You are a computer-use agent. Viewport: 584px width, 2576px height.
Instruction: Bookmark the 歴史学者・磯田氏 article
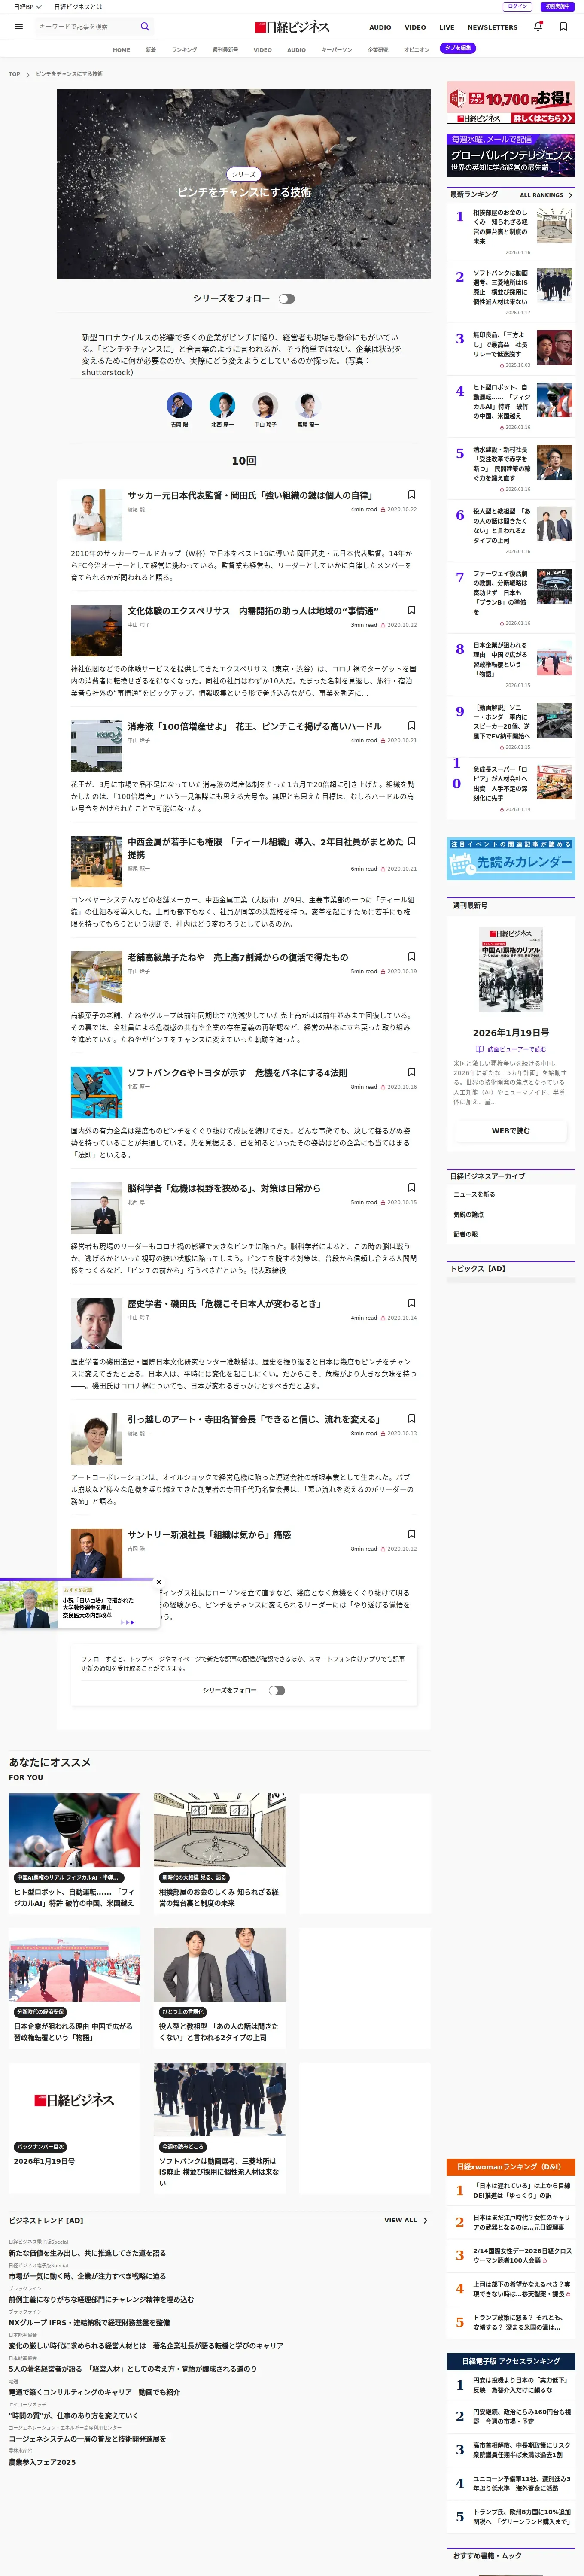pyautogui.click(x=411, y=1303)
